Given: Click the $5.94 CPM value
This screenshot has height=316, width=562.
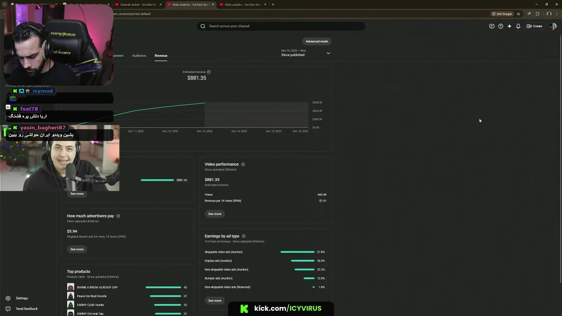Looking at the screenshot, I should click(72, 231).
